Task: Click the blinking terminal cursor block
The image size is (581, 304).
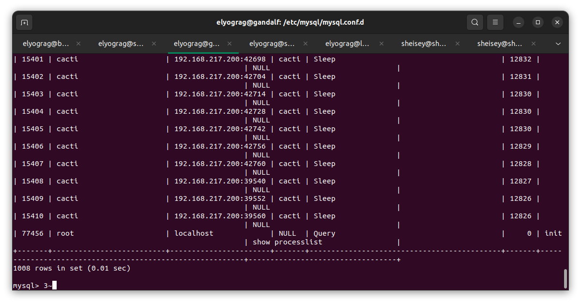Action: pyautogui.click(x=53, y=285)
